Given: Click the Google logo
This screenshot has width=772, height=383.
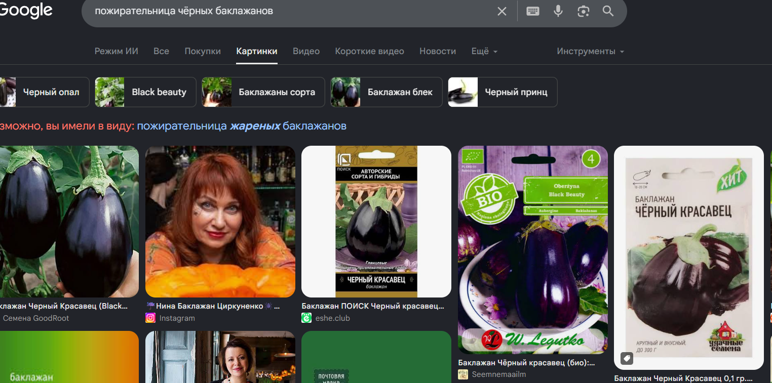Looking at the screenshot, I should (26, 10).
